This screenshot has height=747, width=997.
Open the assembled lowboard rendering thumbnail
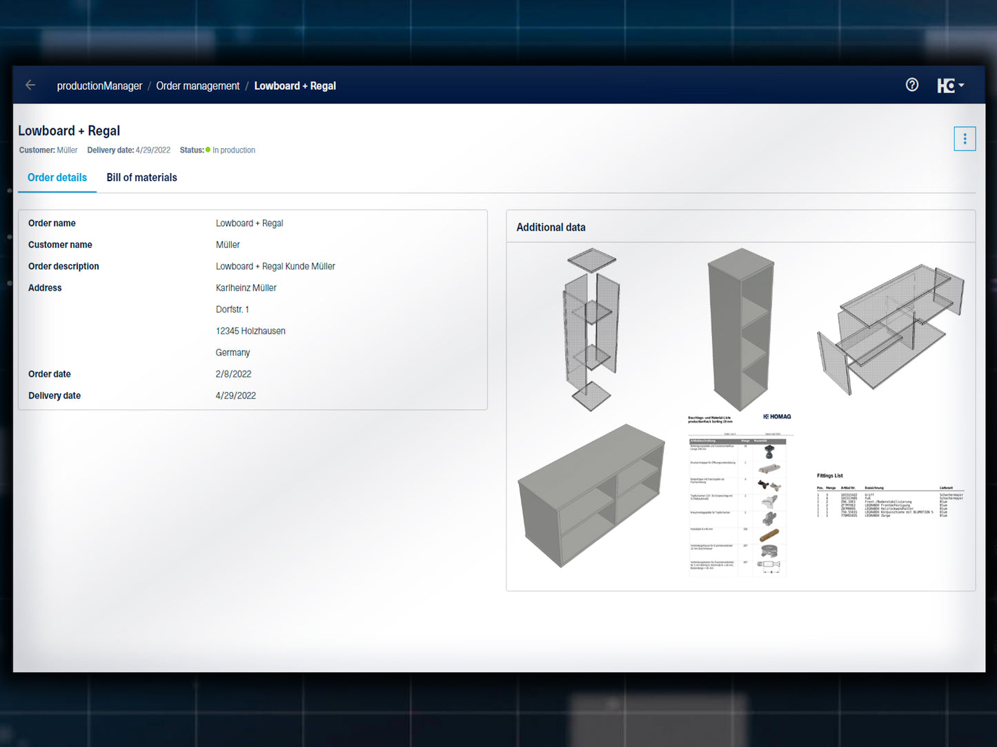(x=591, y=493)
